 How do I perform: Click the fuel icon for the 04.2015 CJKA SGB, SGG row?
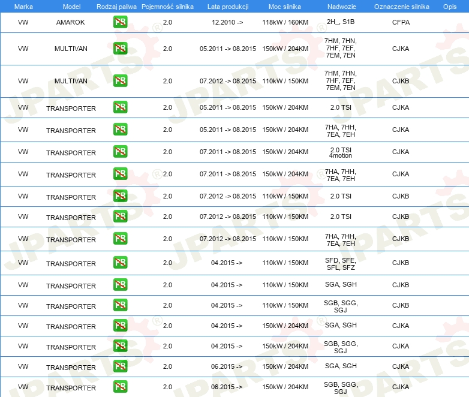[x=121, y=346]
